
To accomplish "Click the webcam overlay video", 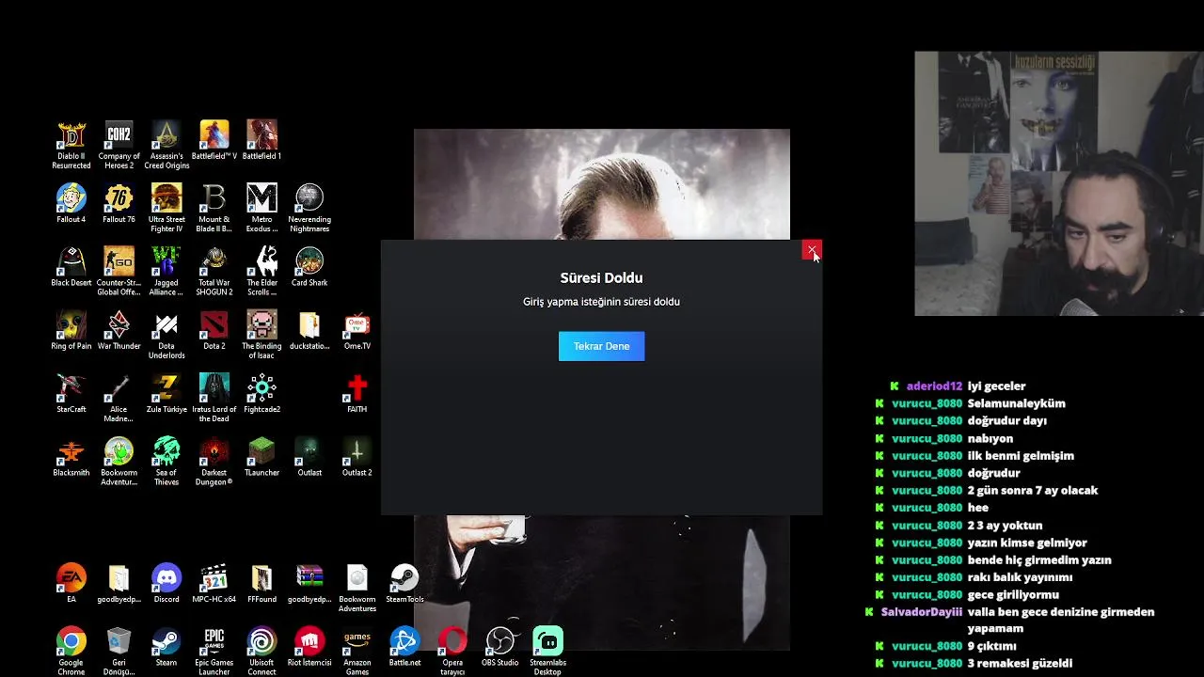I will 1059,183.
